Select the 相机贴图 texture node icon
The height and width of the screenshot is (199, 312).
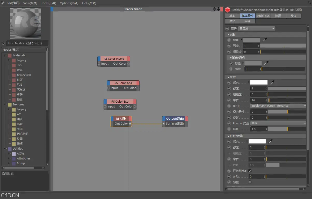14,134
